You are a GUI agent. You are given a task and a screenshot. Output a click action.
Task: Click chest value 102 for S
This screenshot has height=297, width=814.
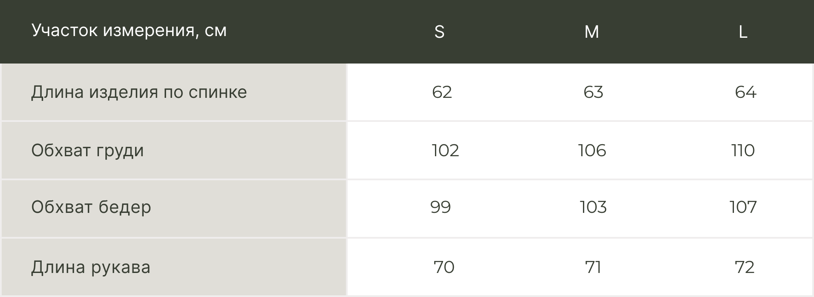445,151
